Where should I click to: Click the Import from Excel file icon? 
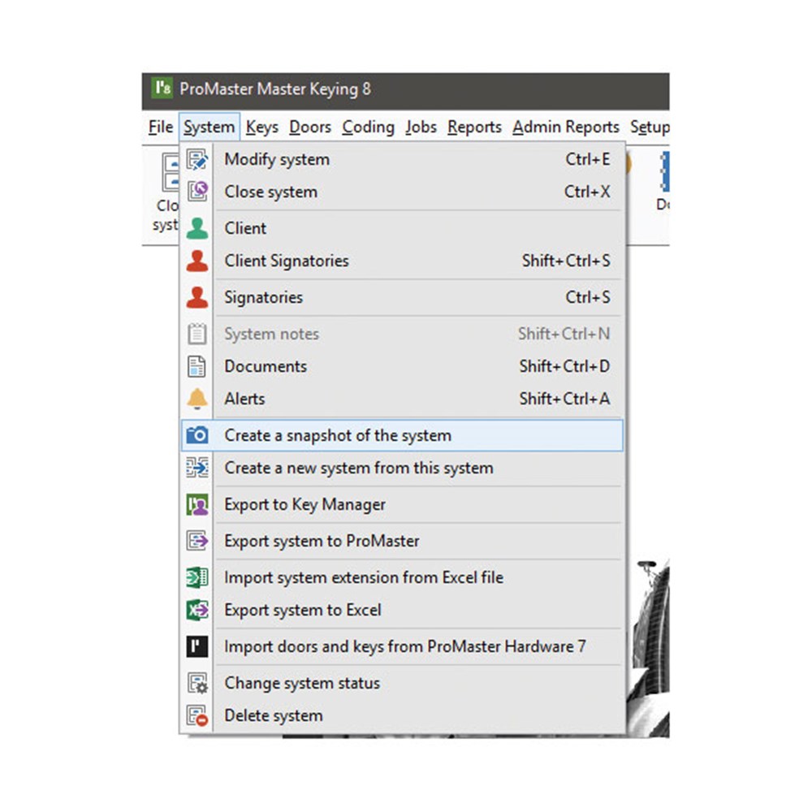[197, 577]
